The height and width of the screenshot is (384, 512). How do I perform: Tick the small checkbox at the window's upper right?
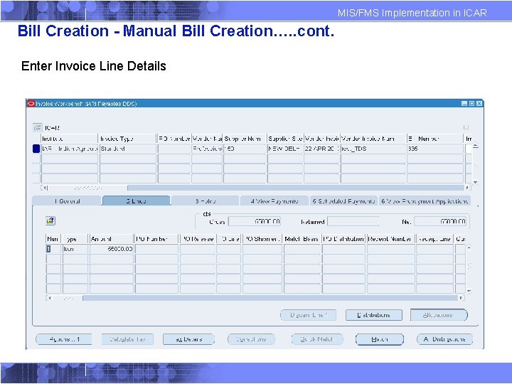(466, 127)
